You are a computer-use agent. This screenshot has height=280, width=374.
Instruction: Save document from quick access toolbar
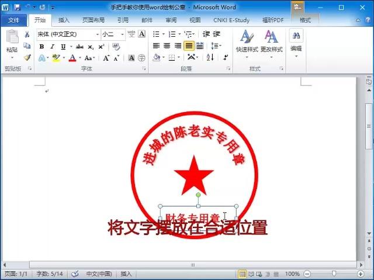[17, 8]
